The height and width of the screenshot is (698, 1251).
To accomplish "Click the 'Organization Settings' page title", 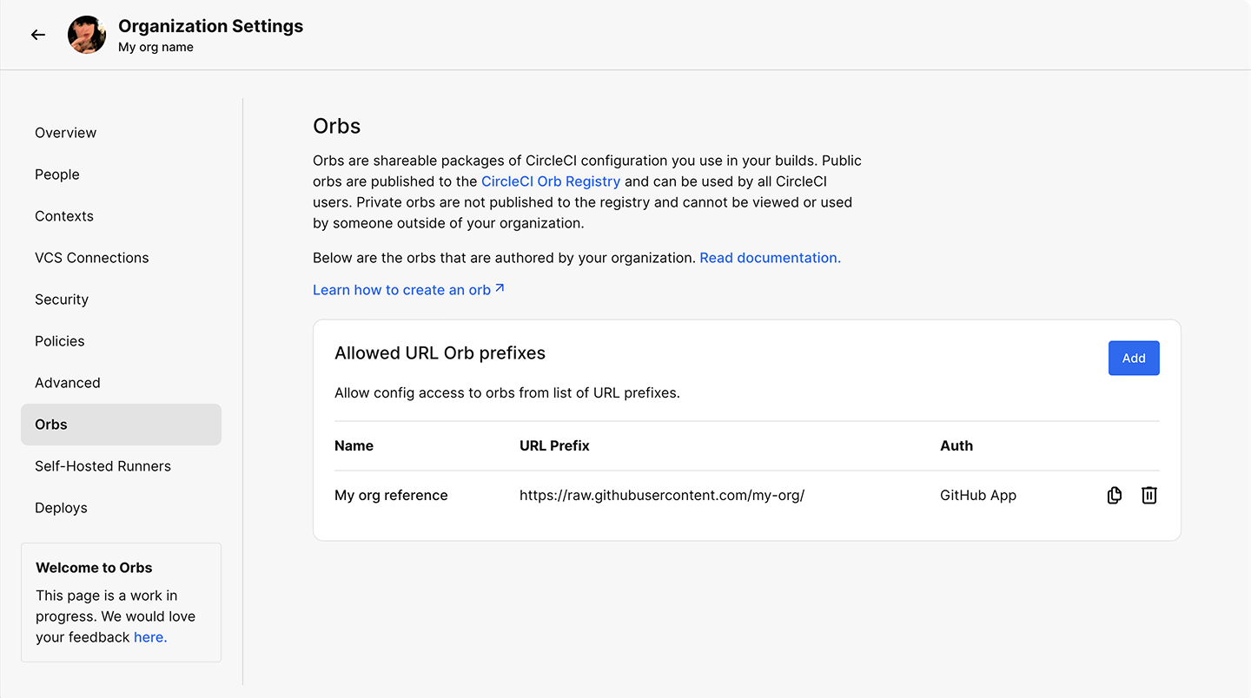I will point(211,26).
